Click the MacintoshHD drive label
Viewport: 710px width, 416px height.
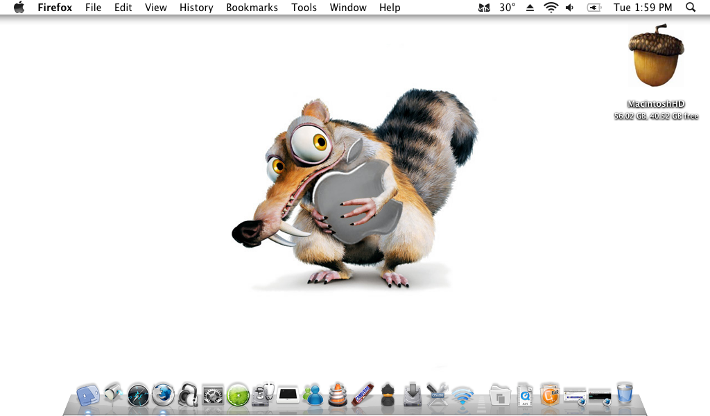click(656, 104)
